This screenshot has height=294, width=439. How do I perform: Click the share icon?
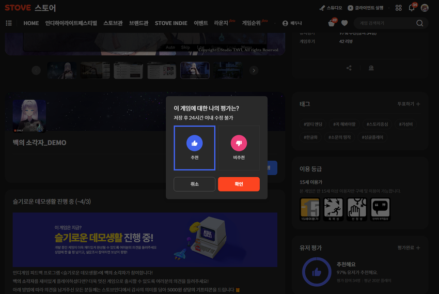tap(349, 68)
